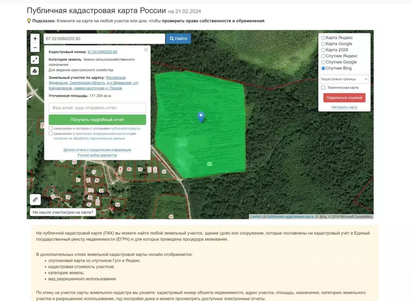Click the email input field
Screen dimensions: 412x301
click(97, 108)
